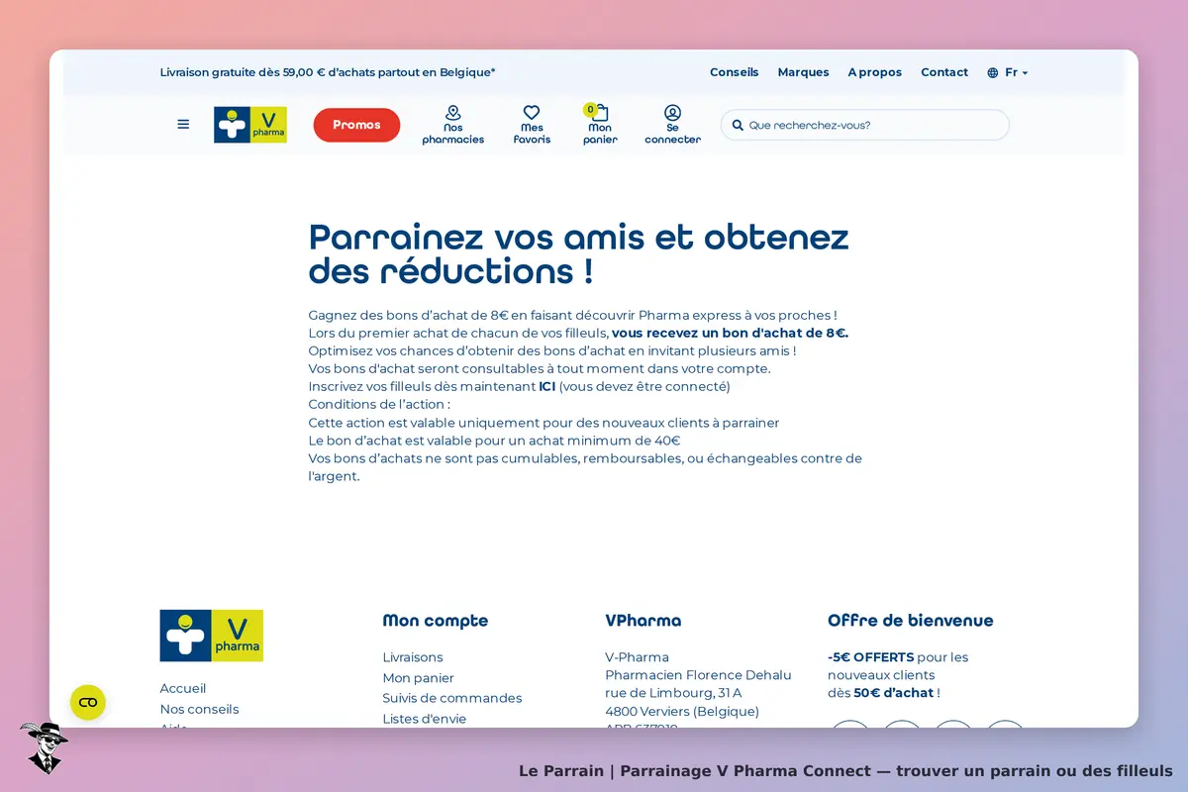Viewport: 1188px width, 792px height.
Task: Open Nos pharmacies location icon
Action: click(453, 113)
